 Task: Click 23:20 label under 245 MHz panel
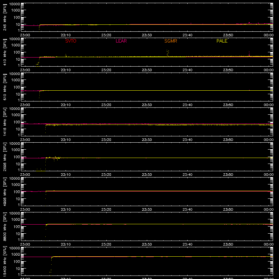[106, 35]
